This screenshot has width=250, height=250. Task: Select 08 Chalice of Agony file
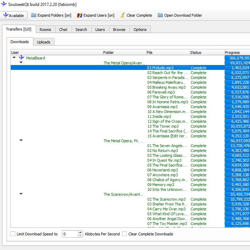tap(168, 180)
